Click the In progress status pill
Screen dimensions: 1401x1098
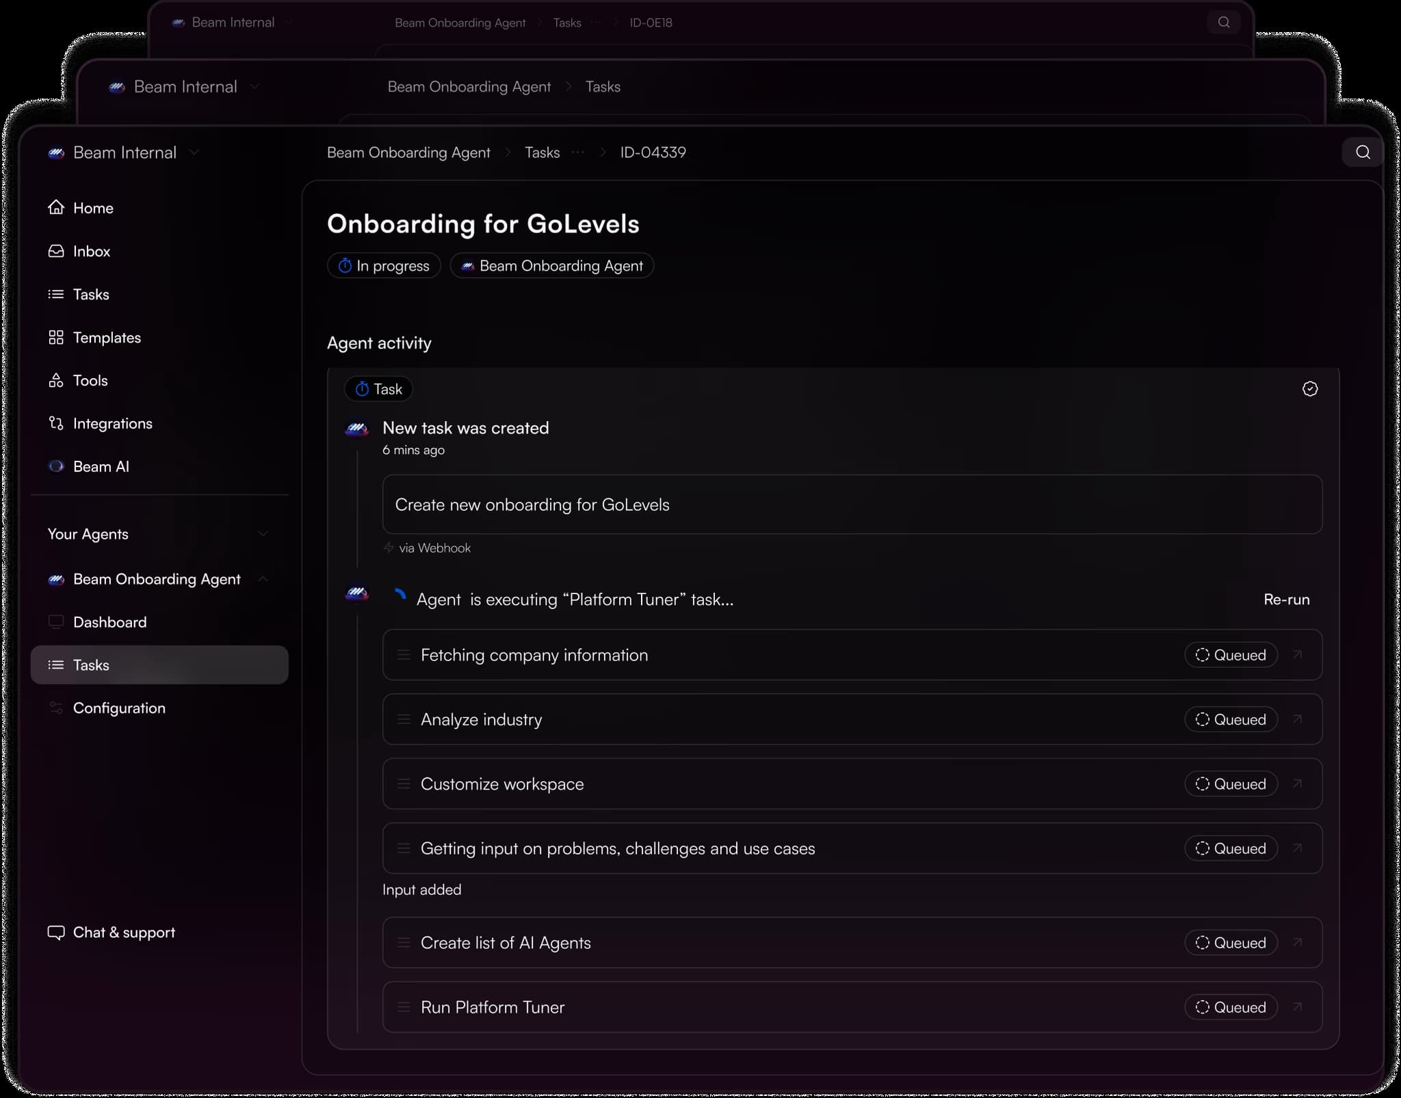tap(384, 265)
